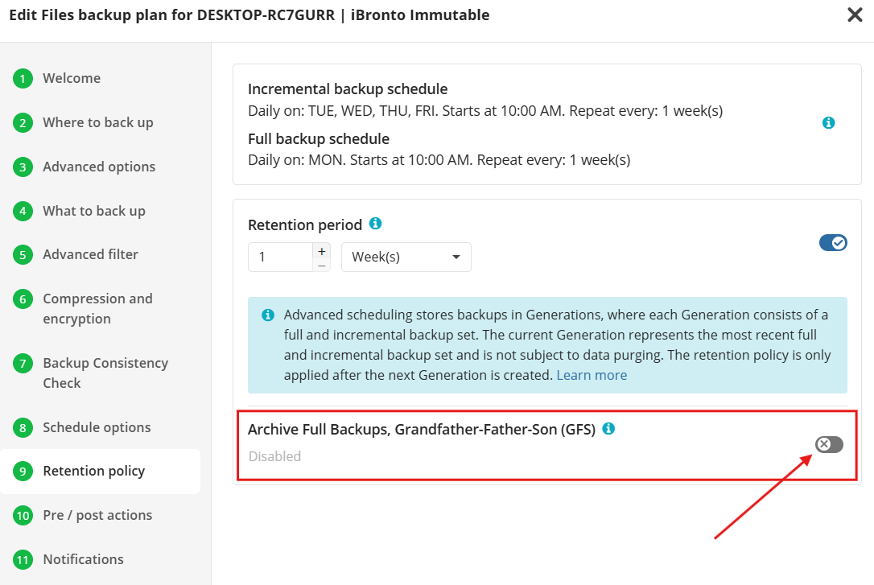Disable the Retention period toggle
The height and width of the screenshot is (585, 874).
832,243
